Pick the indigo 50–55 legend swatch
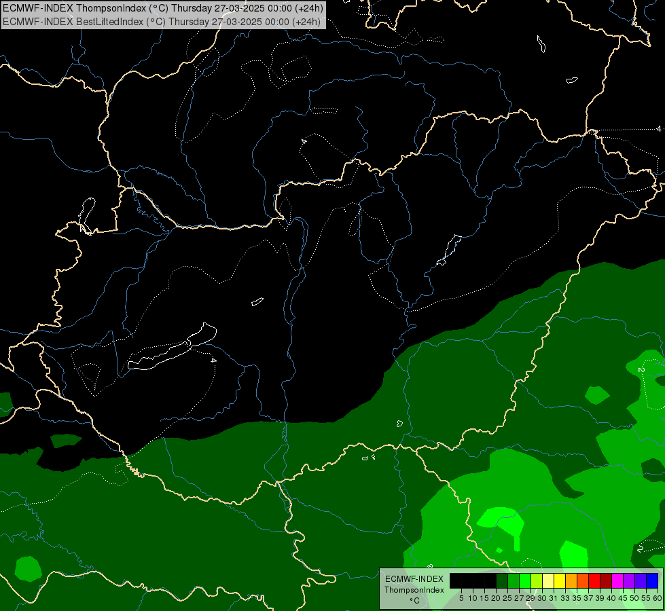 641,580
